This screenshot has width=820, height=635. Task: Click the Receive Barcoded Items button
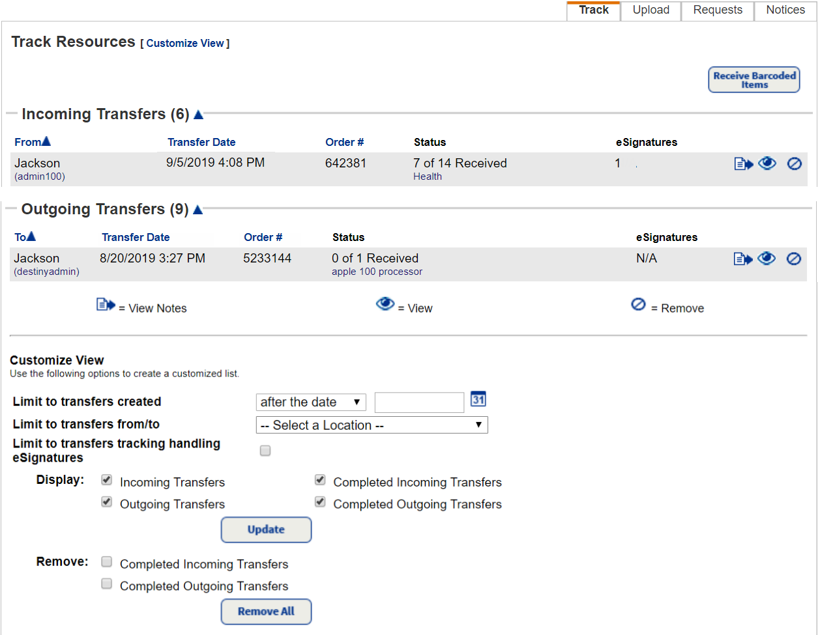tap(754, 79)
